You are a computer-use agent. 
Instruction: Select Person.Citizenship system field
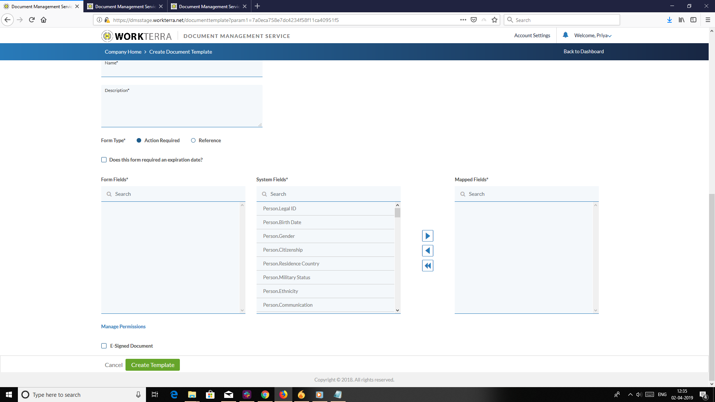point(325,250)
